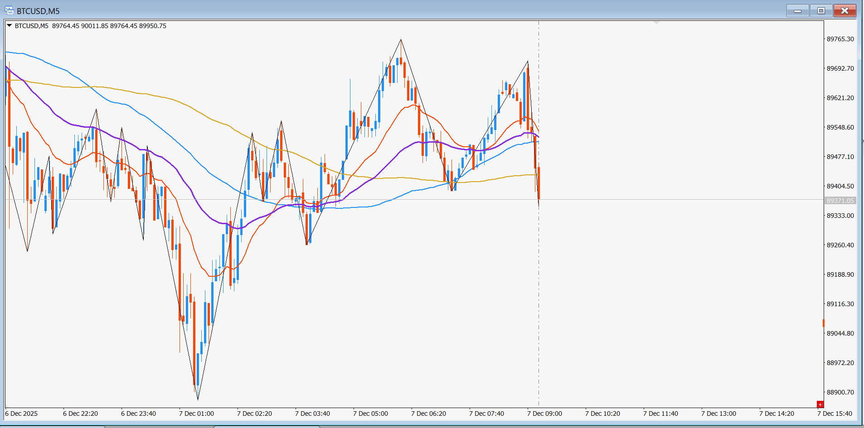
Task: Click time axis label 7 Dec 05:00
Action: (370, 414)
